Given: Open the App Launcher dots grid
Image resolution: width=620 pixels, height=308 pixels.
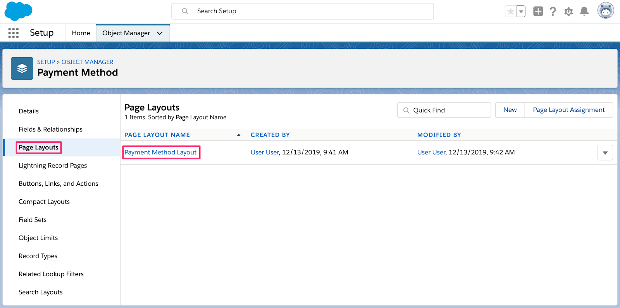Looking at the screenshot, I should [14, 33].
